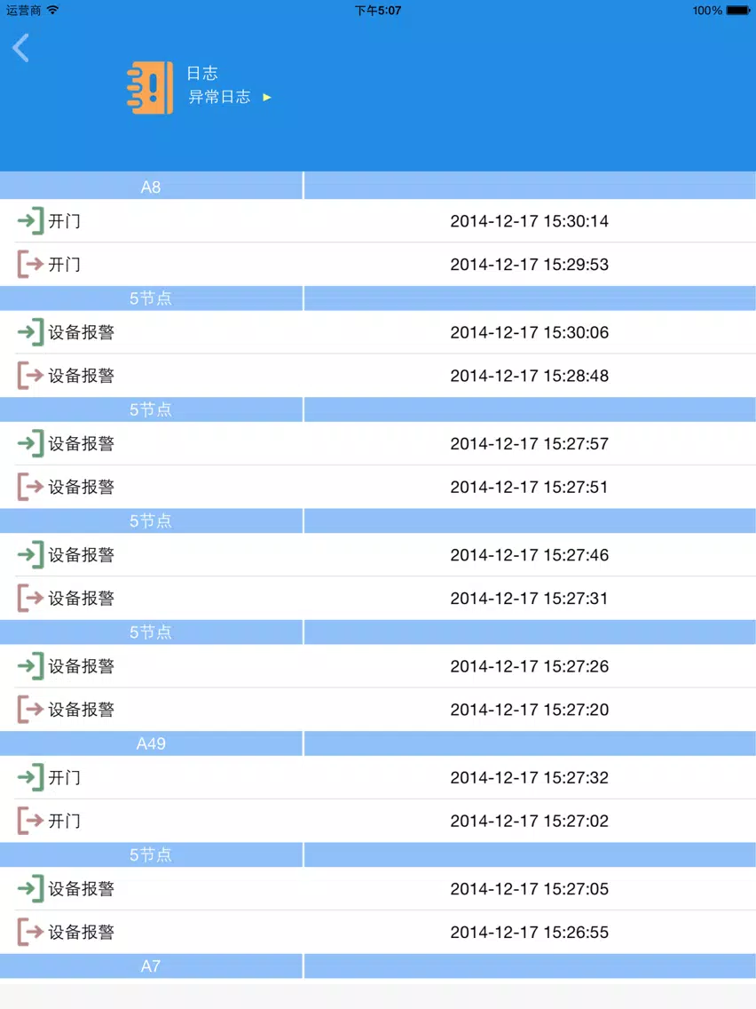
Task: Tap 开门 text in 15:27:32 row
Action: [x=64, y=777]
